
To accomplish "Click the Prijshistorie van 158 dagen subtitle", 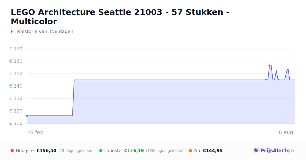I will [x=42, y=31].
